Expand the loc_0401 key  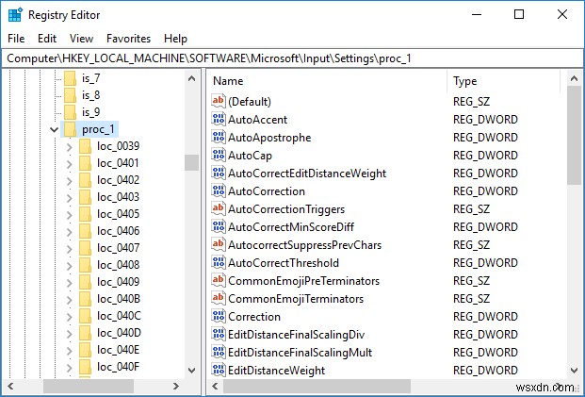click(x=69, y=163)
